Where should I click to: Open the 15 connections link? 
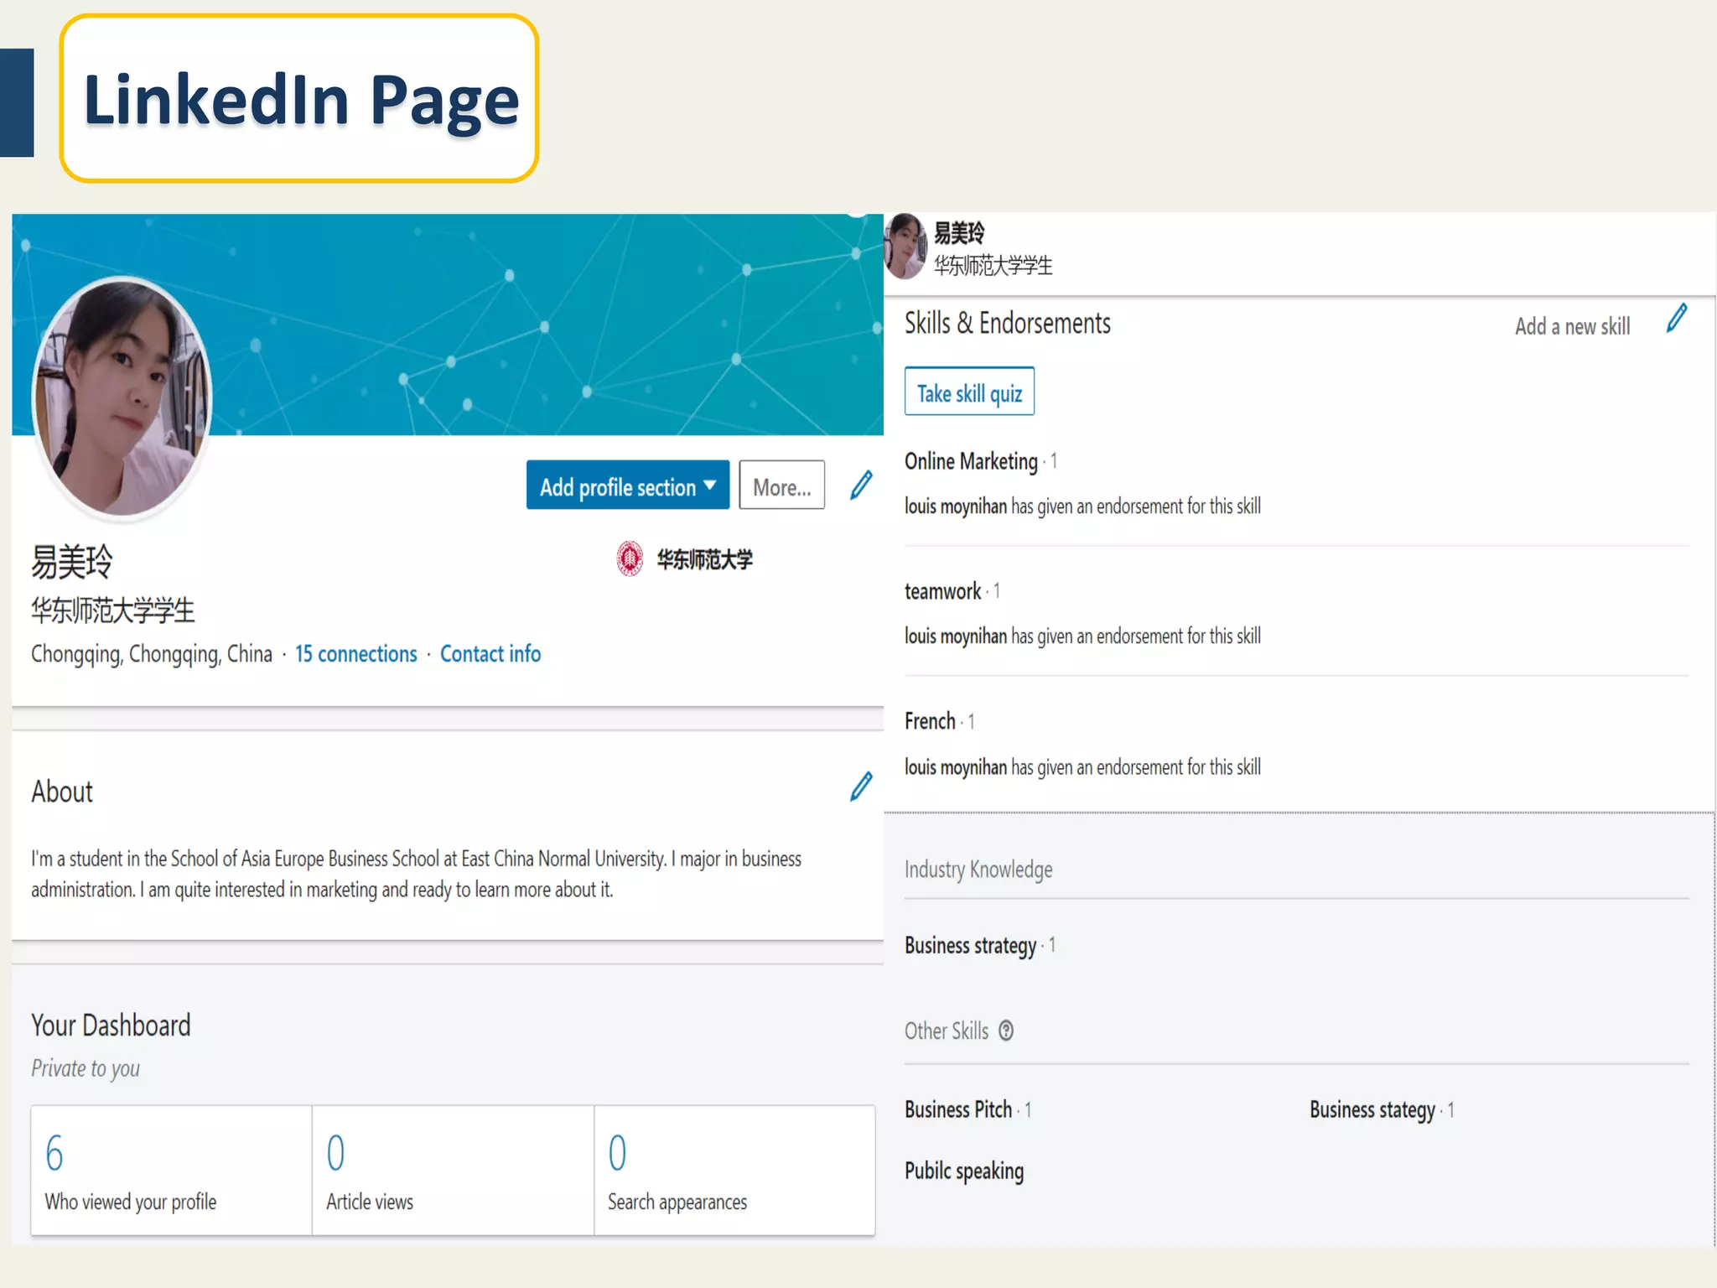tap(355, 654)
